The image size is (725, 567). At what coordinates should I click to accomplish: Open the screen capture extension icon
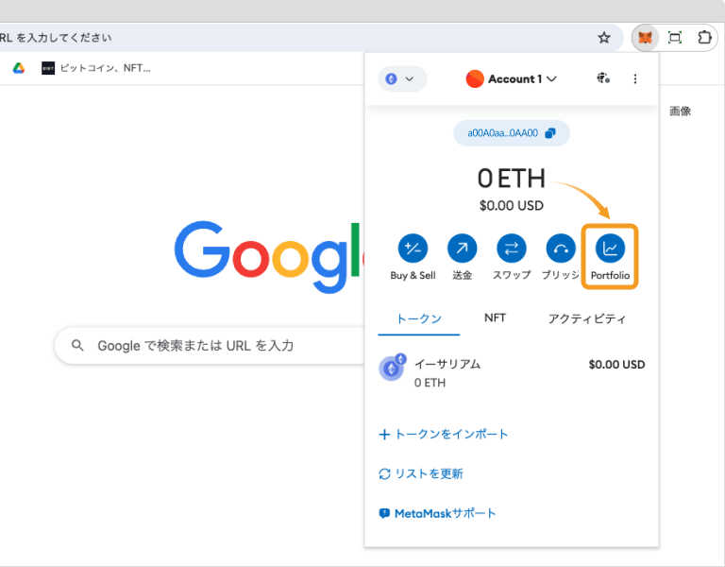(x=675, y=38)
